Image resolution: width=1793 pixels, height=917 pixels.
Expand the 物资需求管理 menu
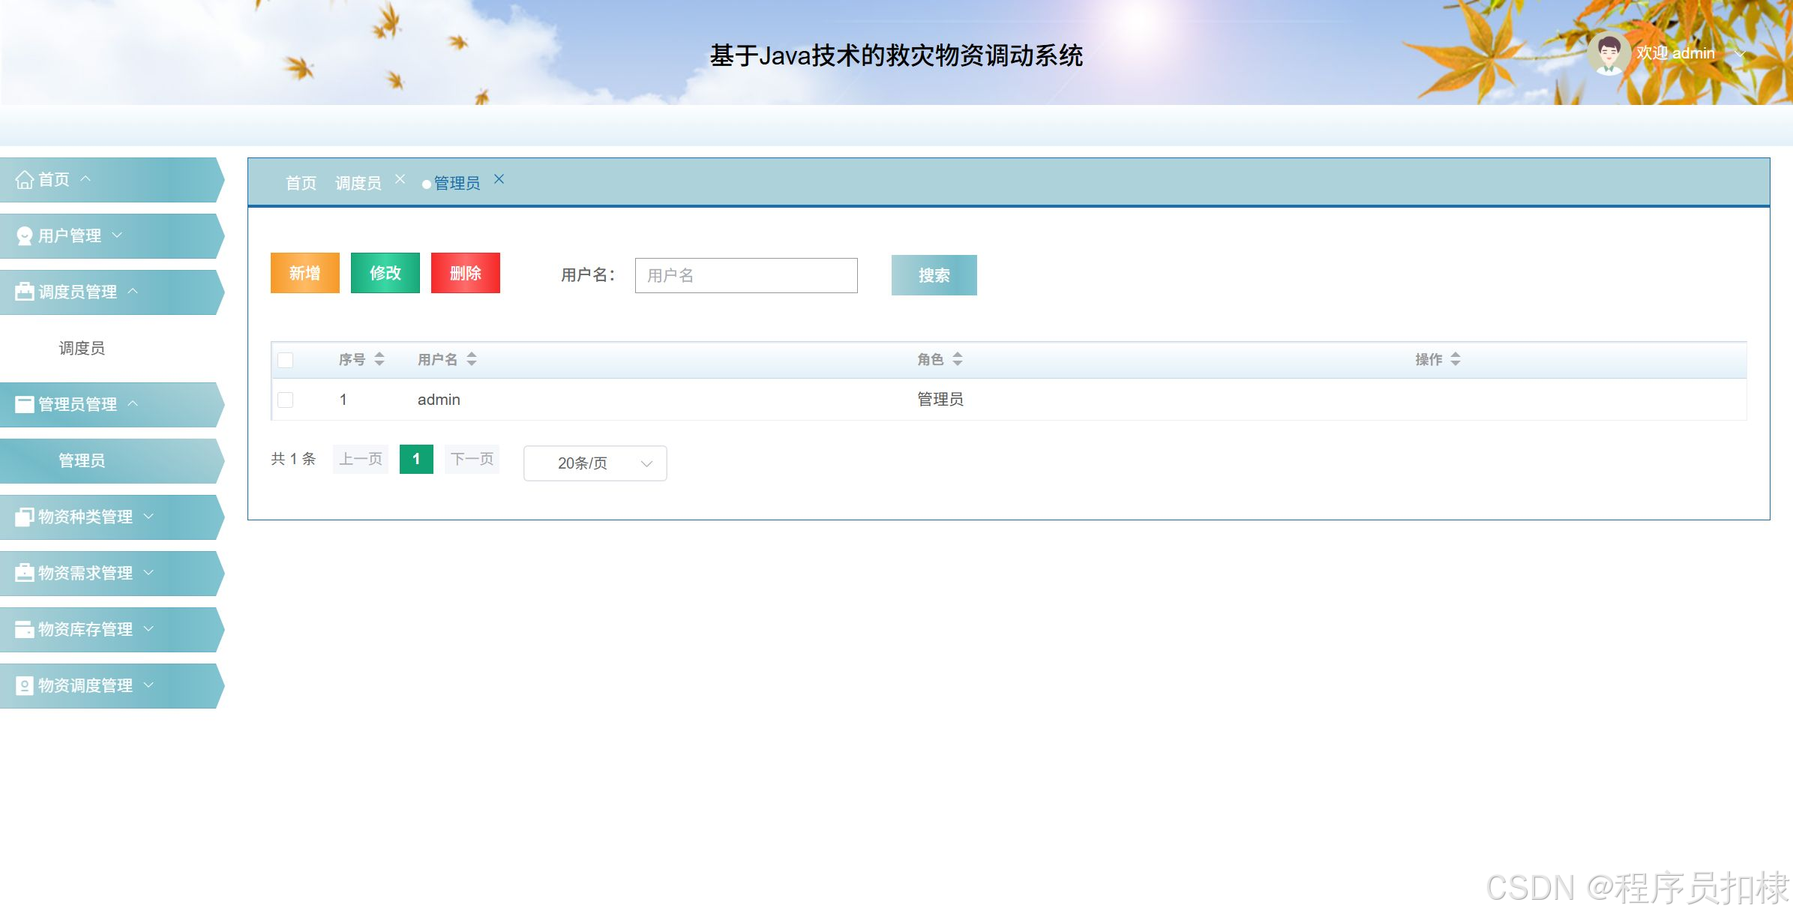tap(85, 573)
